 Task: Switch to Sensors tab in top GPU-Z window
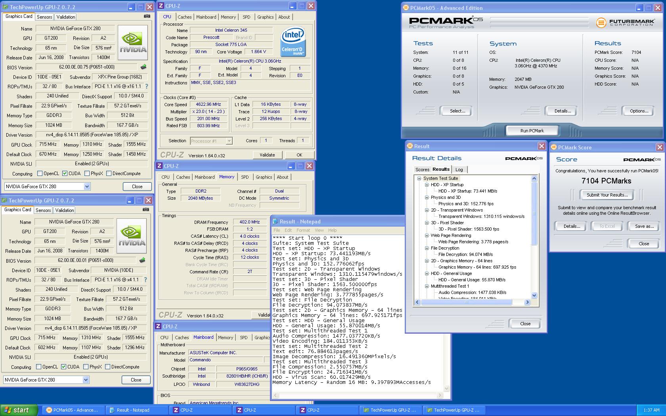pyautogui.click(x=44, y=17)
